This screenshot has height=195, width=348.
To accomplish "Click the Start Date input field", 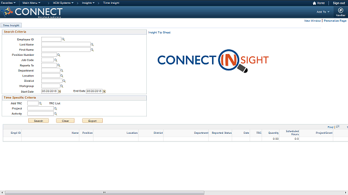I will pyautogui.click(x=49, y=91).
